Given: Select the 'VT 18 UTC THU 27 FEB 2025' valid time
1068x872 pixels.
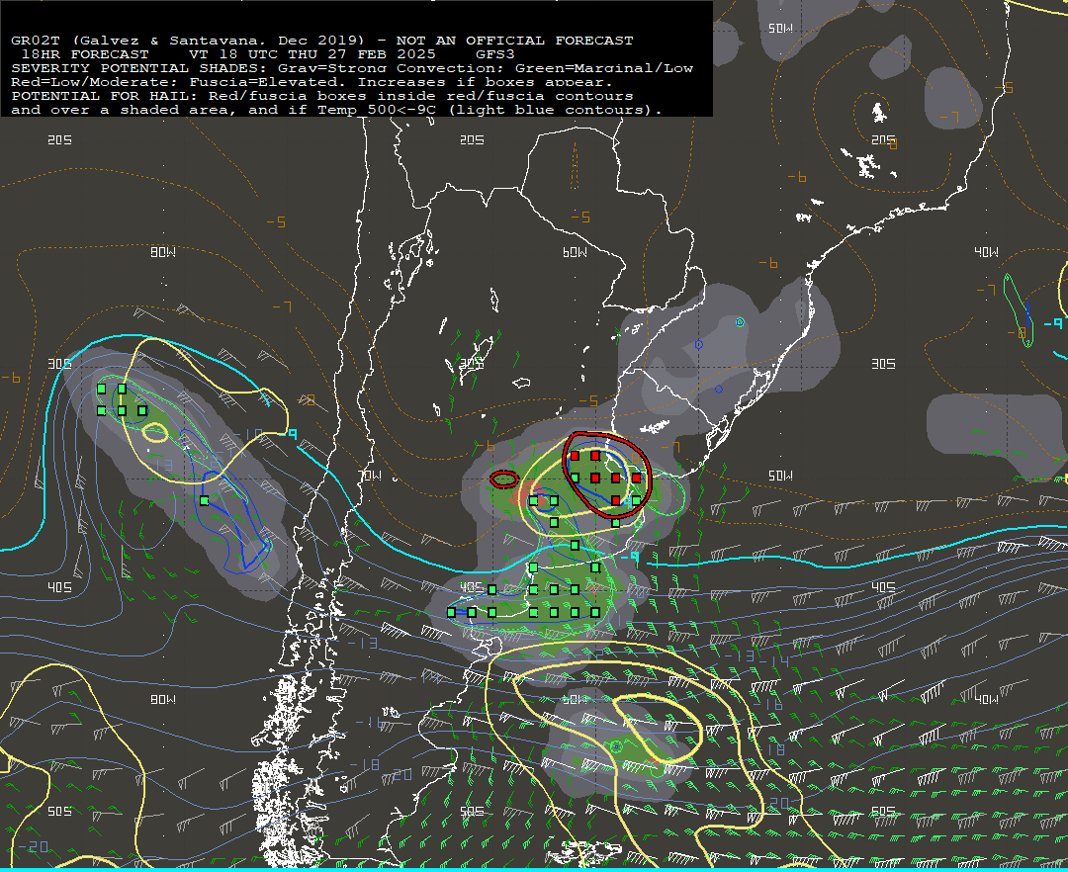Looking at the screenshot, I should [x=313, y=54].
